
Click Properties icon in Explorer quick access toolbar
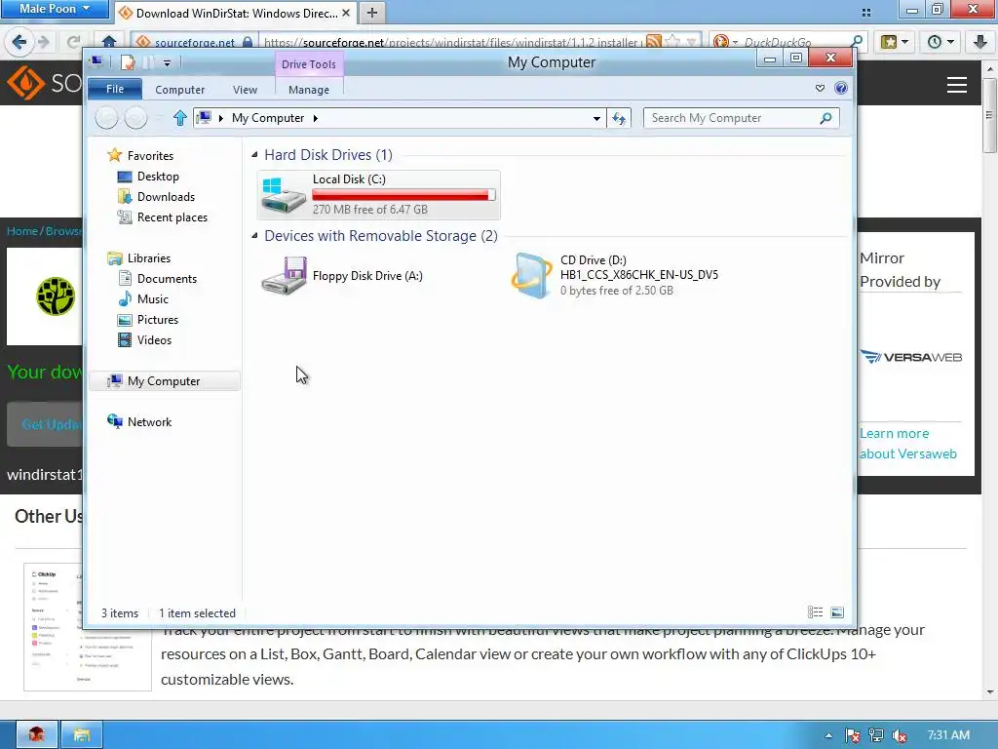point(128,62)
